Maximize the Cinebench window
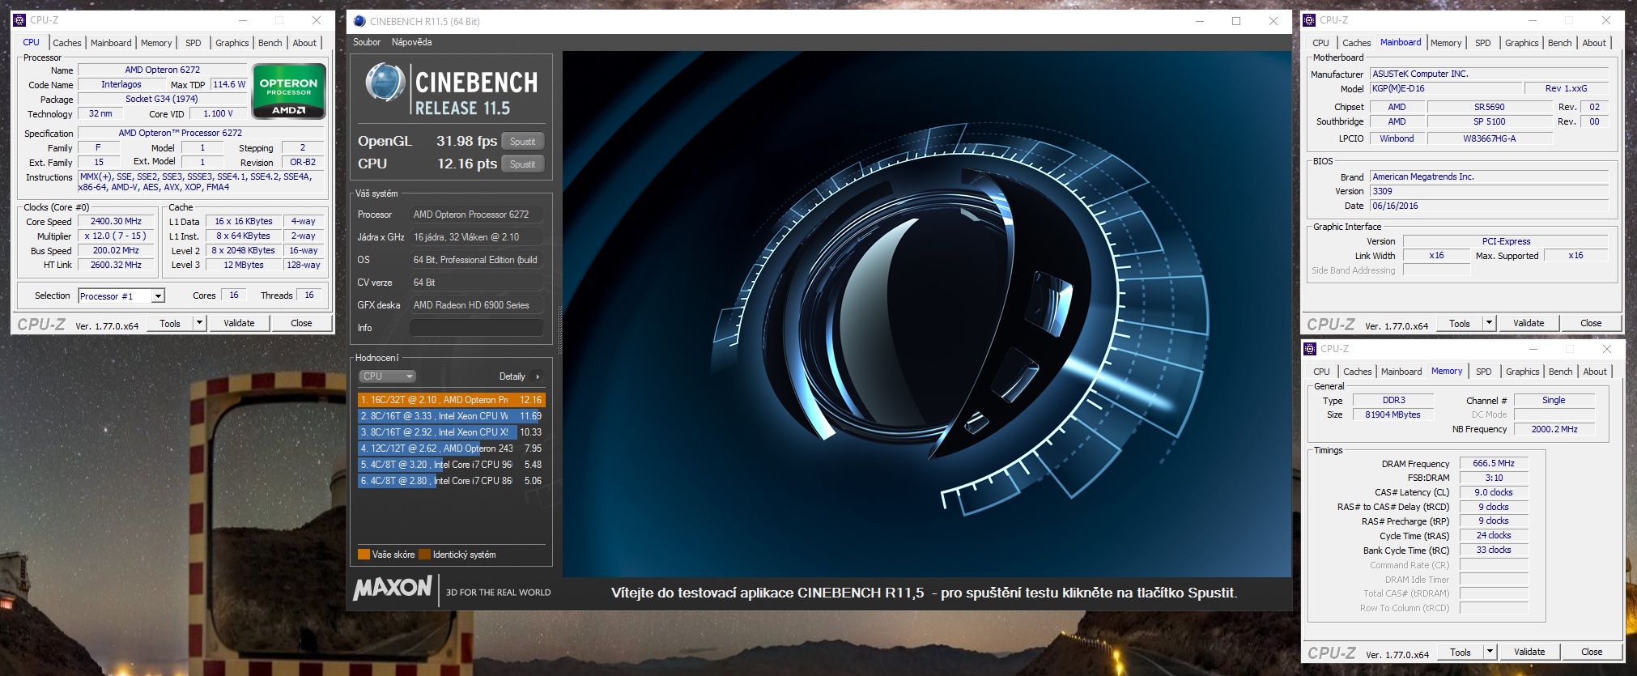Image resolution: width=1637 pixels, height=676 pixels. [x=1236, y=21]
